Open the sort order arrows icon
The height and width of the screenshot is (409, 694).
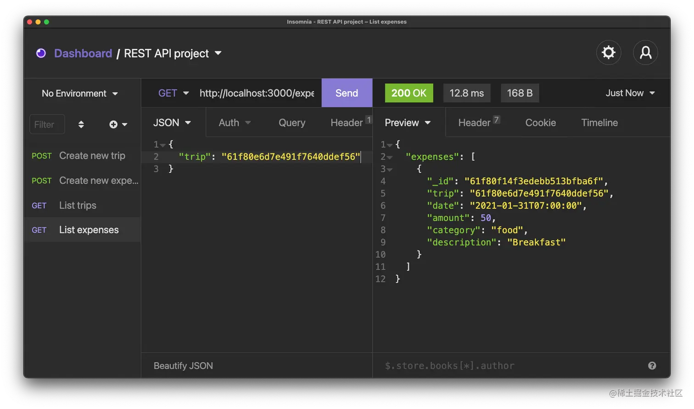[81, 125]
